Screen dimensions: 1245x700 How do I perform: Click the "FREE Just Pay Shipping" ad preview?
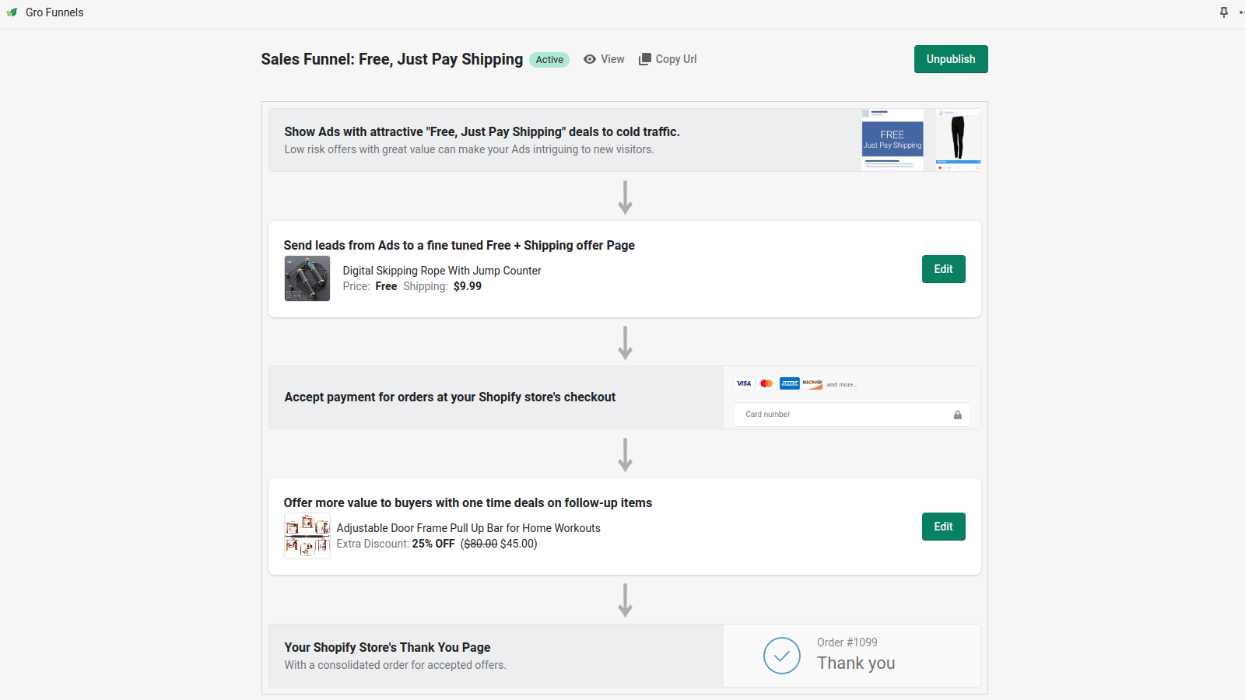pos(892,139)
